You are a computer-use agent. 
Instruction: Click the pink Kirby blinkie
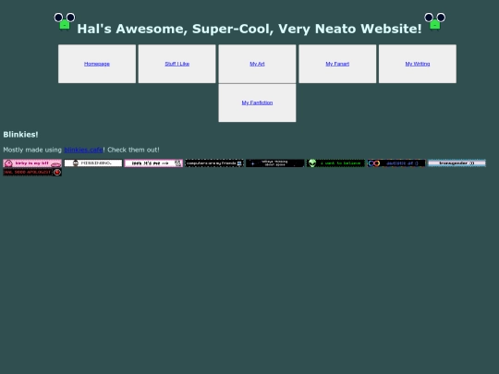pos(32,163)
